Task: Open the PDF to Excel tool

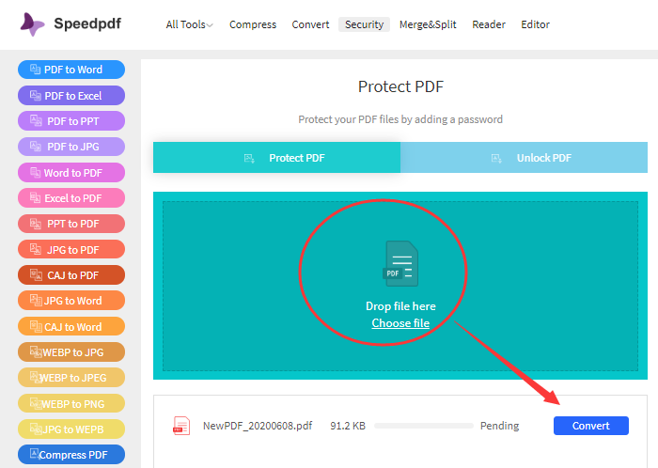Action: tap(71, 96)
